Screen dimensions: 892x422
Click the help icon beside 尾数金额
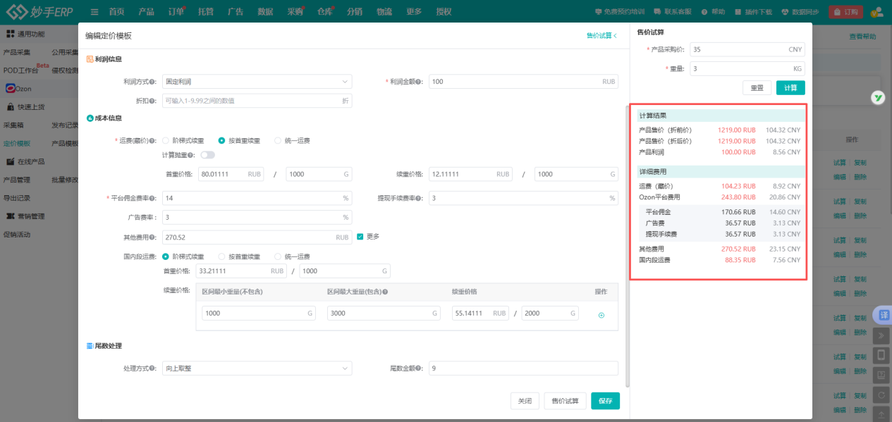[x=419, y=368]
